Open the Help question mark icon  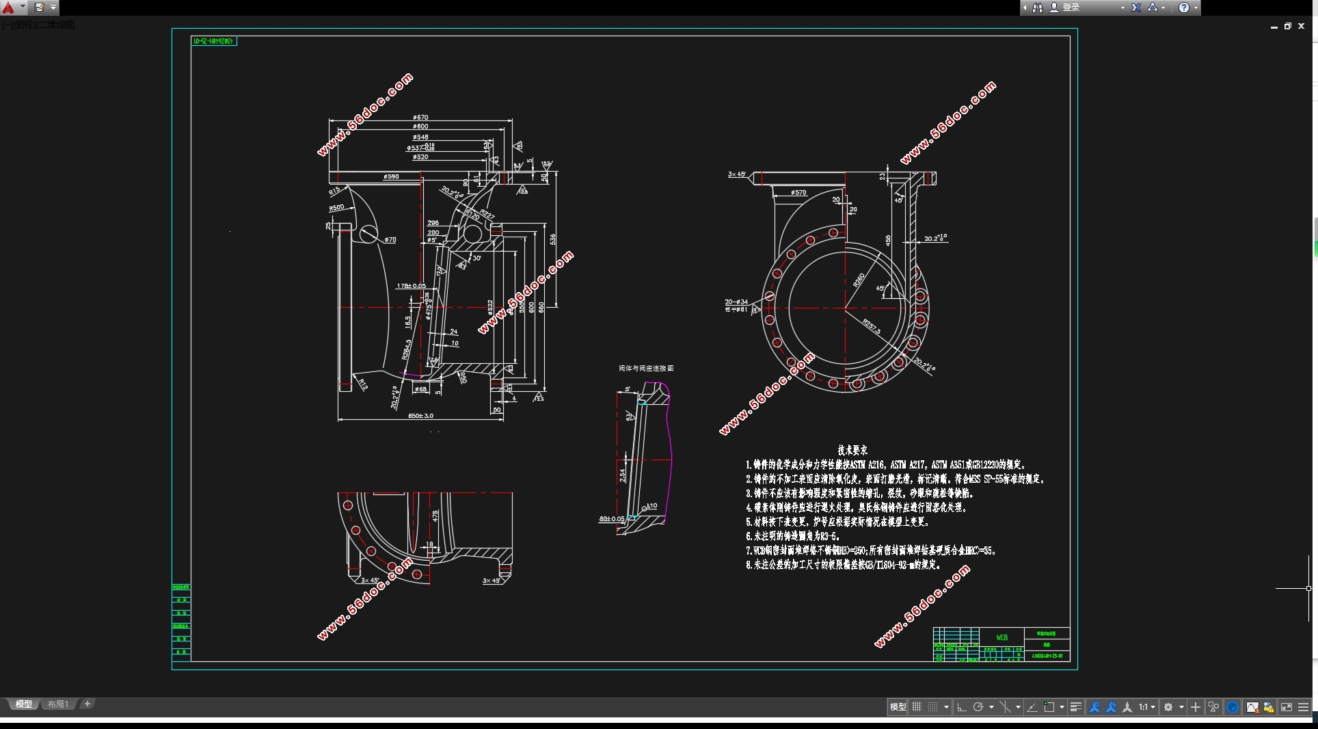[x=1184, y=8]
